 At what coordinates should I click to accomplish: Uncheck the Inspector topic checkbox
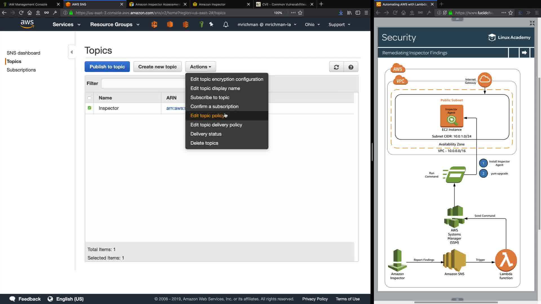89,108
